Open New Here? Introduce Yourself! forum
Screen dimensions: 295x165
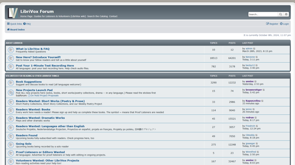(38, 57)
